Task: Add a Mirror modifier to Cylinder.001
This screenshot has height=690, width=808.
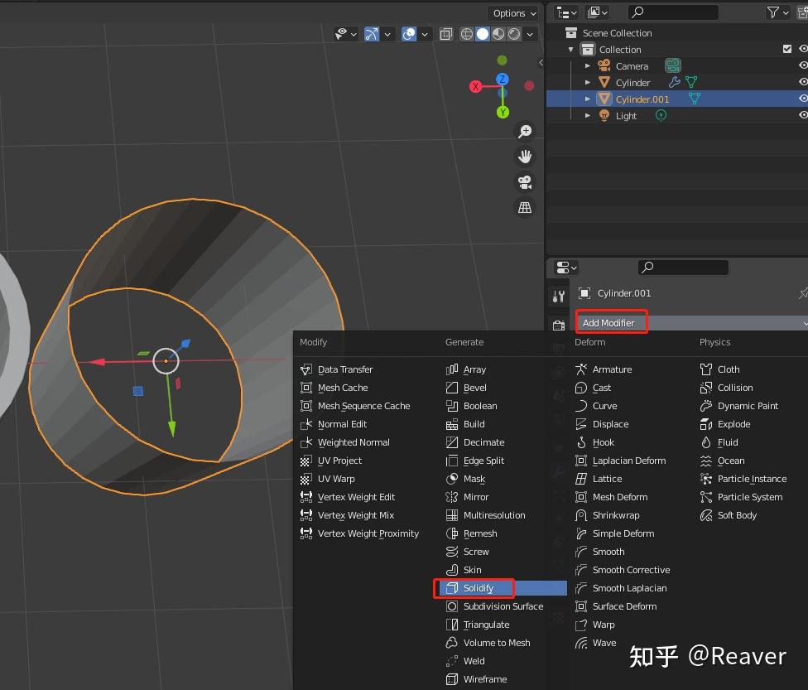Action: pos(474,497)
